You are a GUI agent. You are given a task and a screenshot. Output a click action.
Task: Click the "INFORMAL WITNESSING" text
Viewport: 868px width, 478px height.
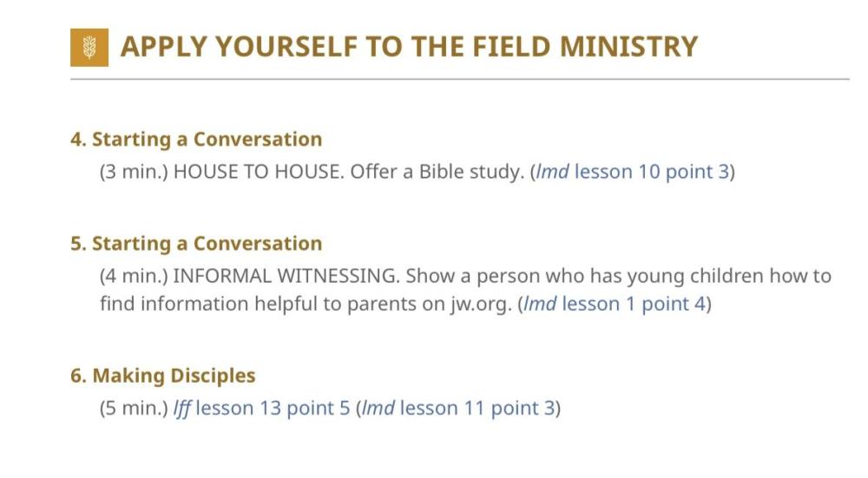pos(284,276)
